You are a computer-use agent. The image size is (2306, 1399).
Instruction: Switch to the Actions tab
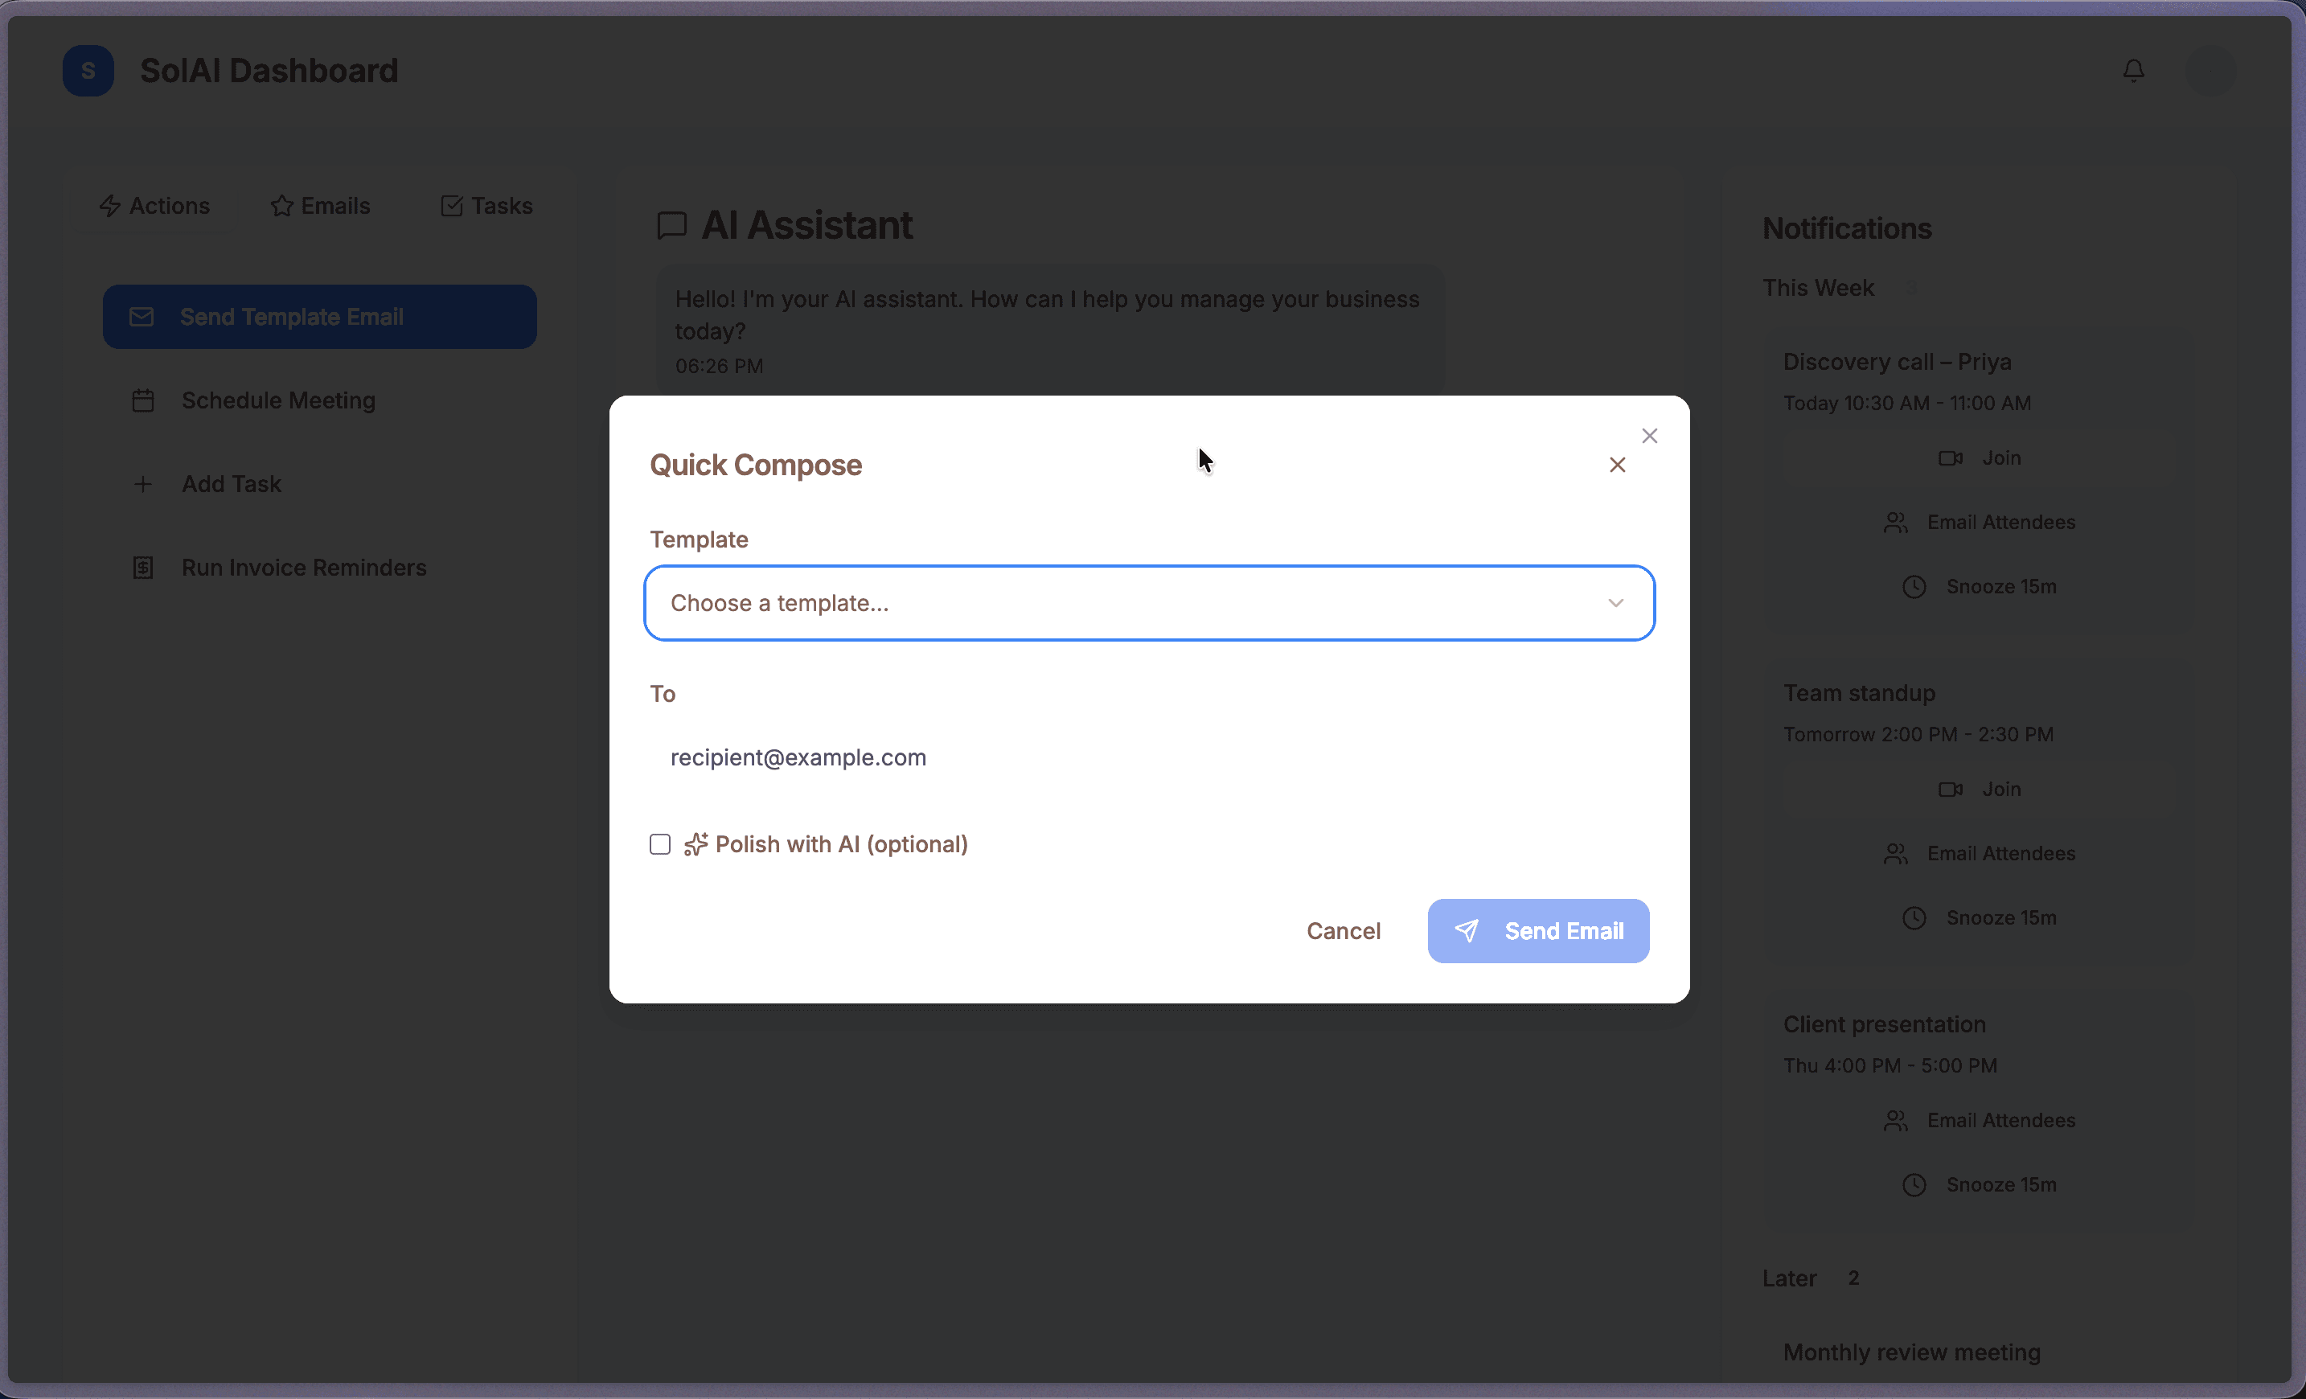tap(154, 206)
